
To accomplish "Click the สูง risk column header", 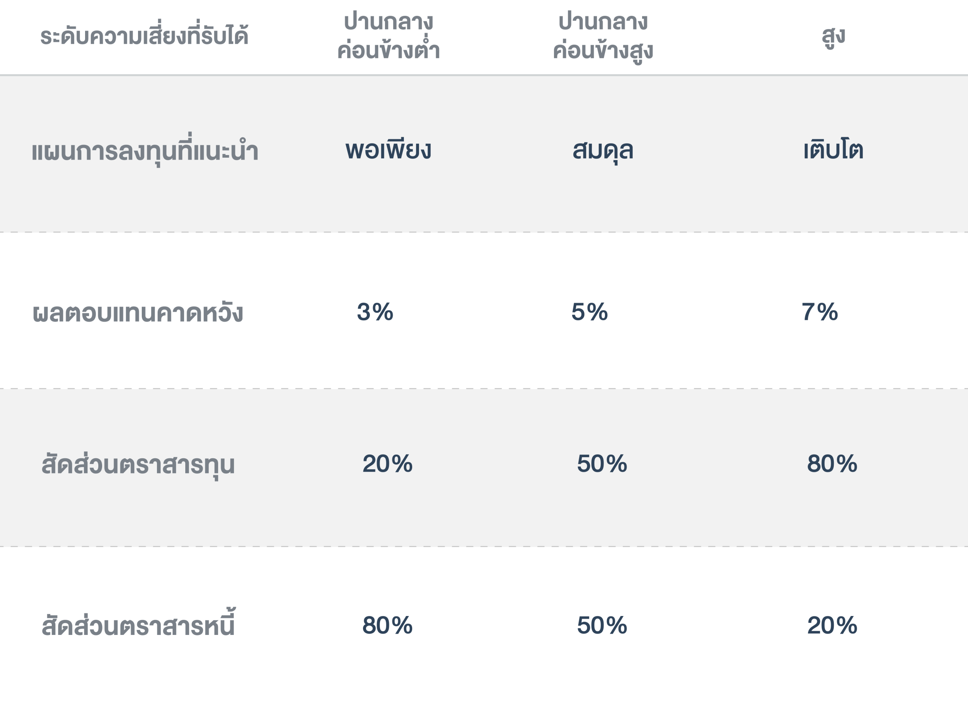I will coord(833,36).
